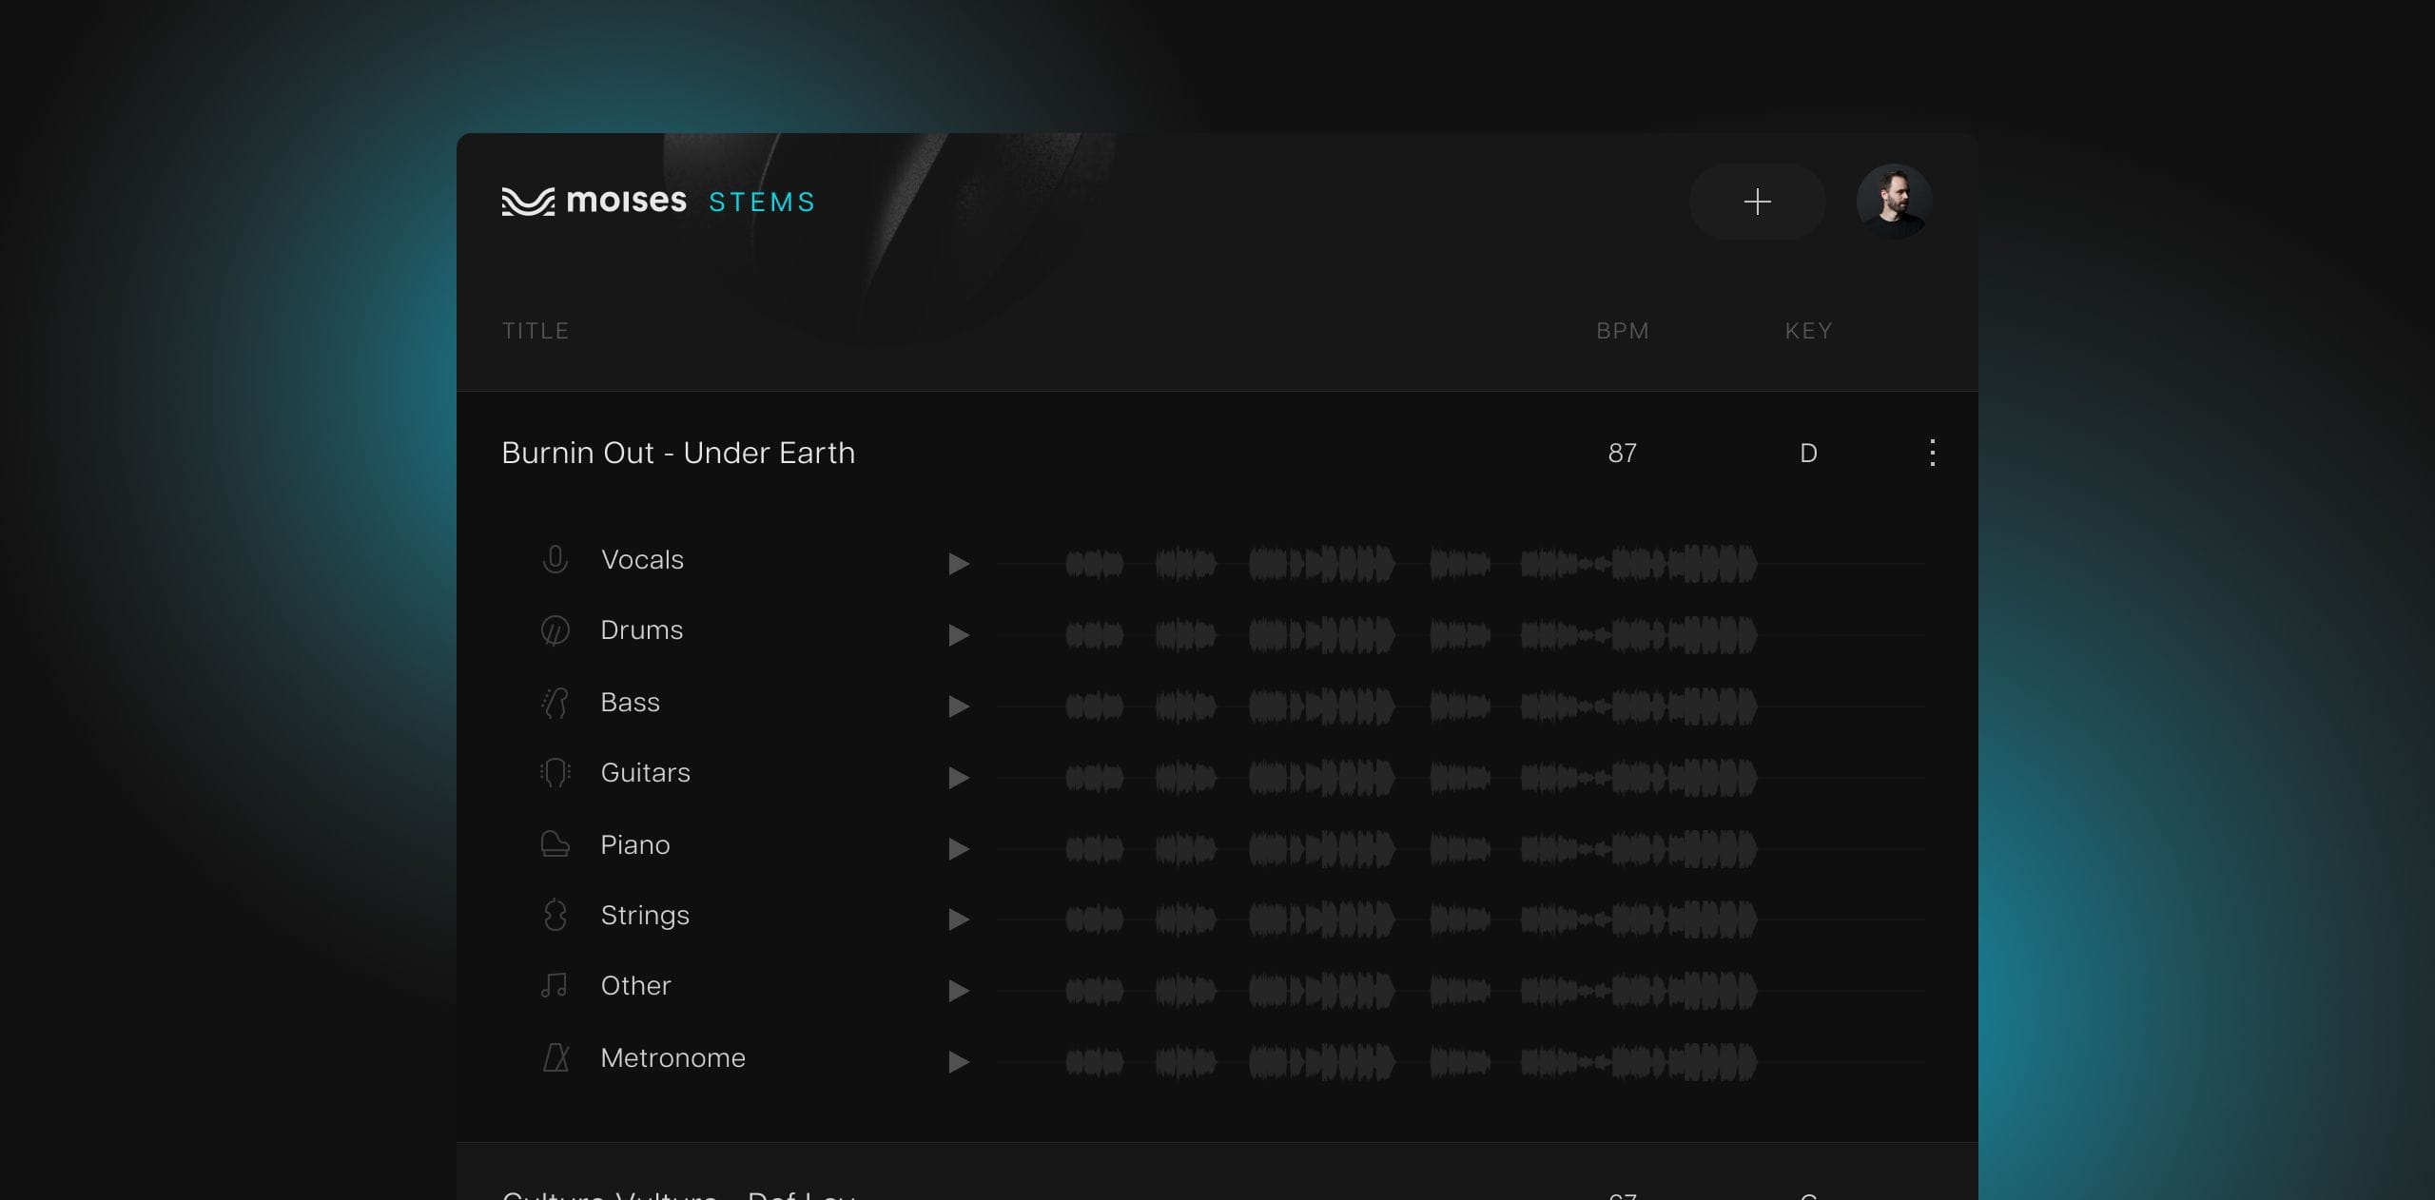The width and height of the screenshot is (2435, 1200).
Task: Play the Vocals stem
Action: (958, 564)
